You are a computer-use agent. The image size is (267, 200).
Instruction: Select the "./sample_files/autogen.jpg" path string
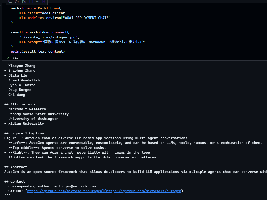point(48,37)
